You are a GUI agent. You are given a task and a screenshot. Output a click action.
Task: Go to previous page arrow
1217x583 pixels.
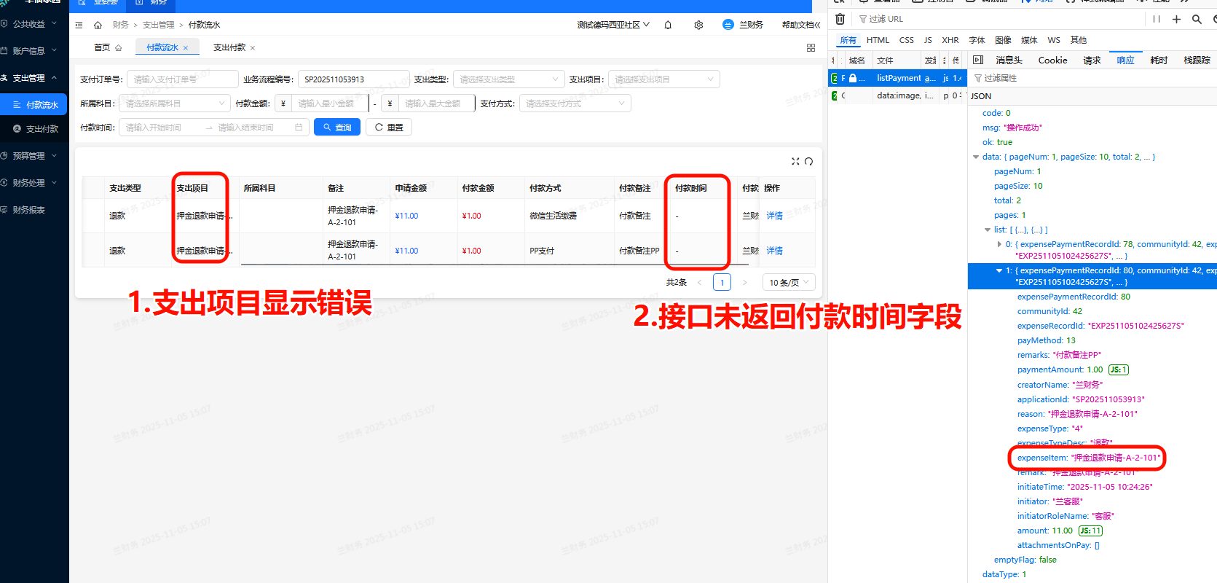[x=700, y=283]
